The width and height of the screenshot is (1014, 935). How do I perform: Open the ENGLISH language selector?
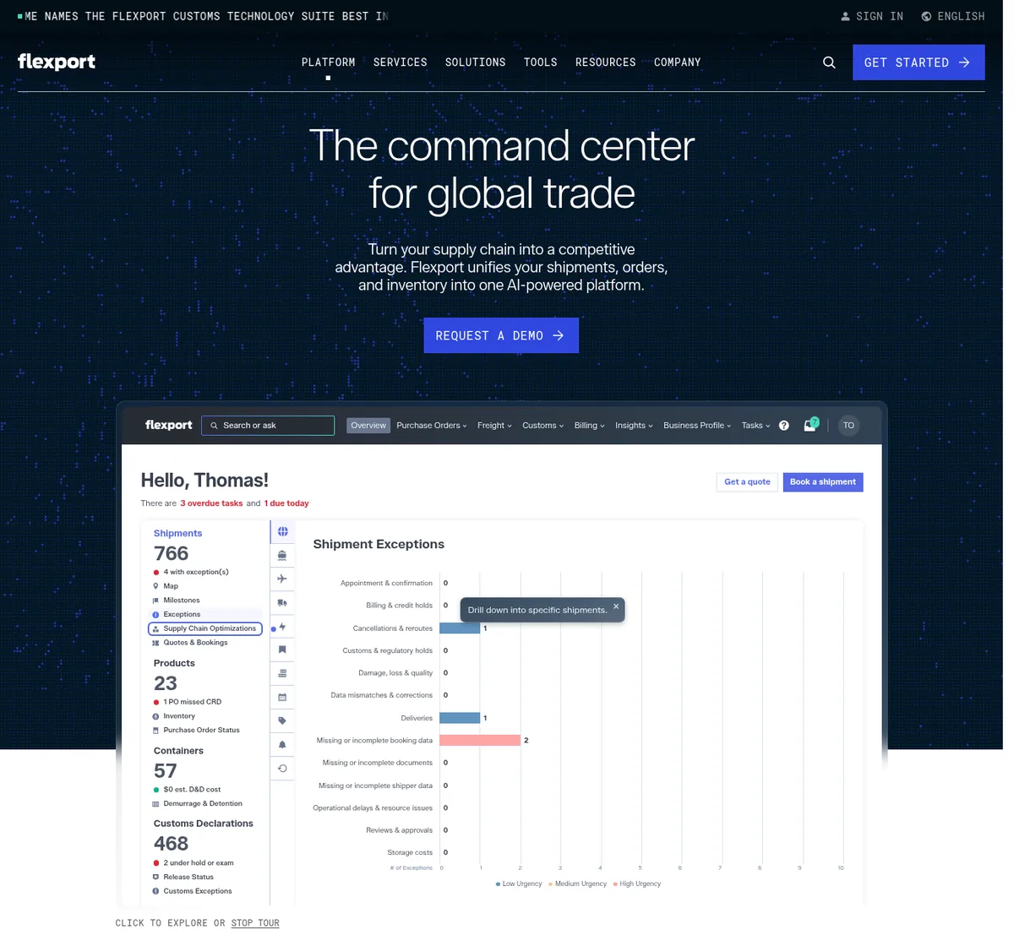pyautogui.click(x=953, y=16)
